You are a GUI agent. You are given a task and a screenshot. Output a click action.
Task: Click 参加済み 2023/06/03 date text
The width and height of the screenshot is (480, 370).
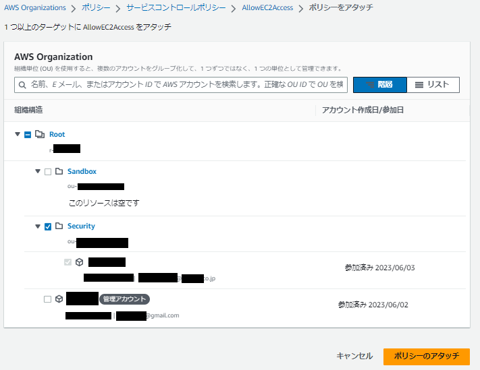coord(379,268)
